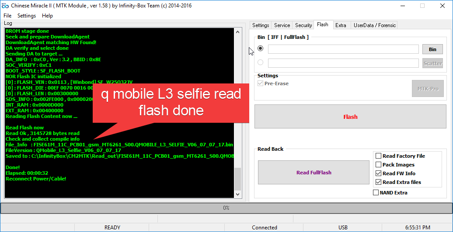The height and width of the screenshot is (232, 453).
Task: Click the Connected status bar entry
Action: (265, 227)
